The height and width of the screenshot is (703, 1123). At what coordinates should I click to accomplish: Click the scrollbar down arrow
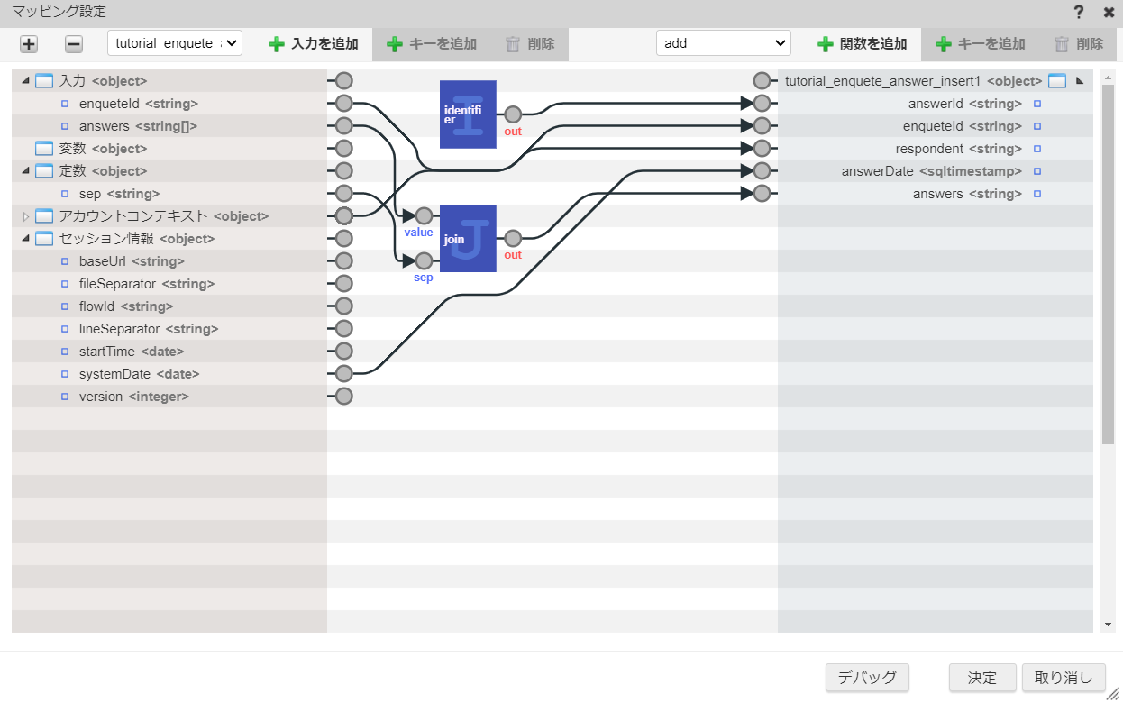click(x=1109, y=625)
